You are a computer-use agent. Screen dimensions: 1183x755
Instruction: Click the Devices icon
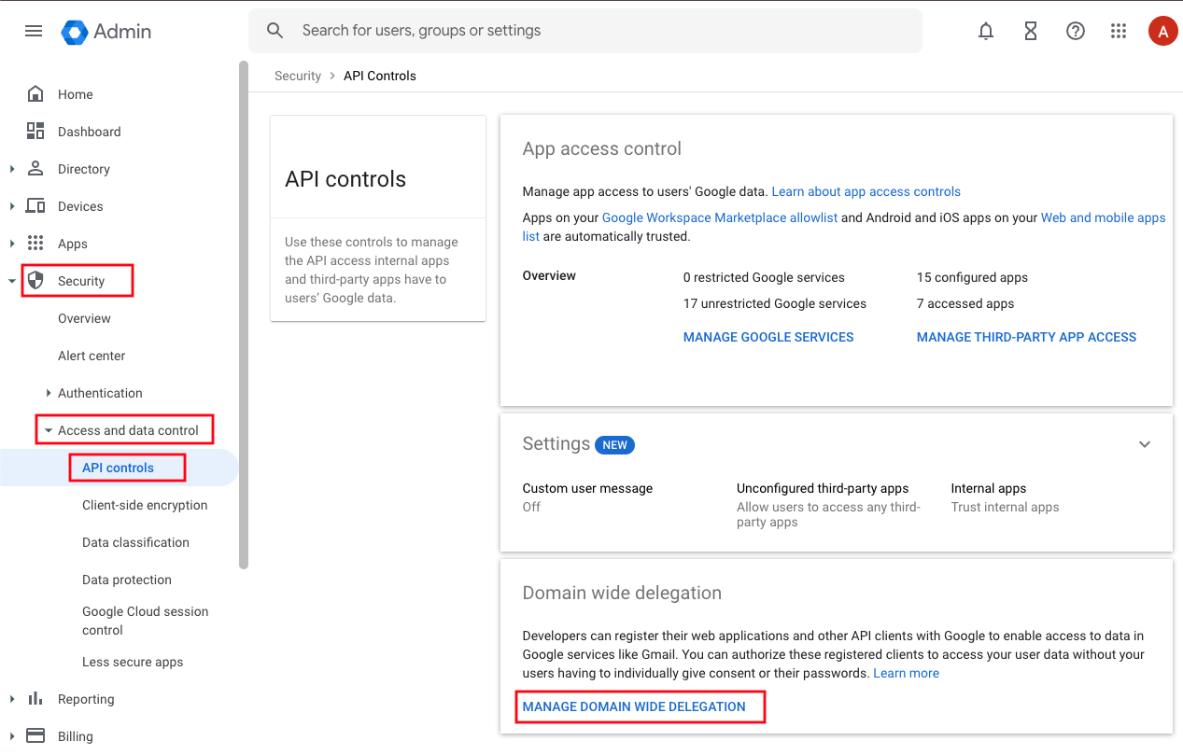click(x=35, y=206)
